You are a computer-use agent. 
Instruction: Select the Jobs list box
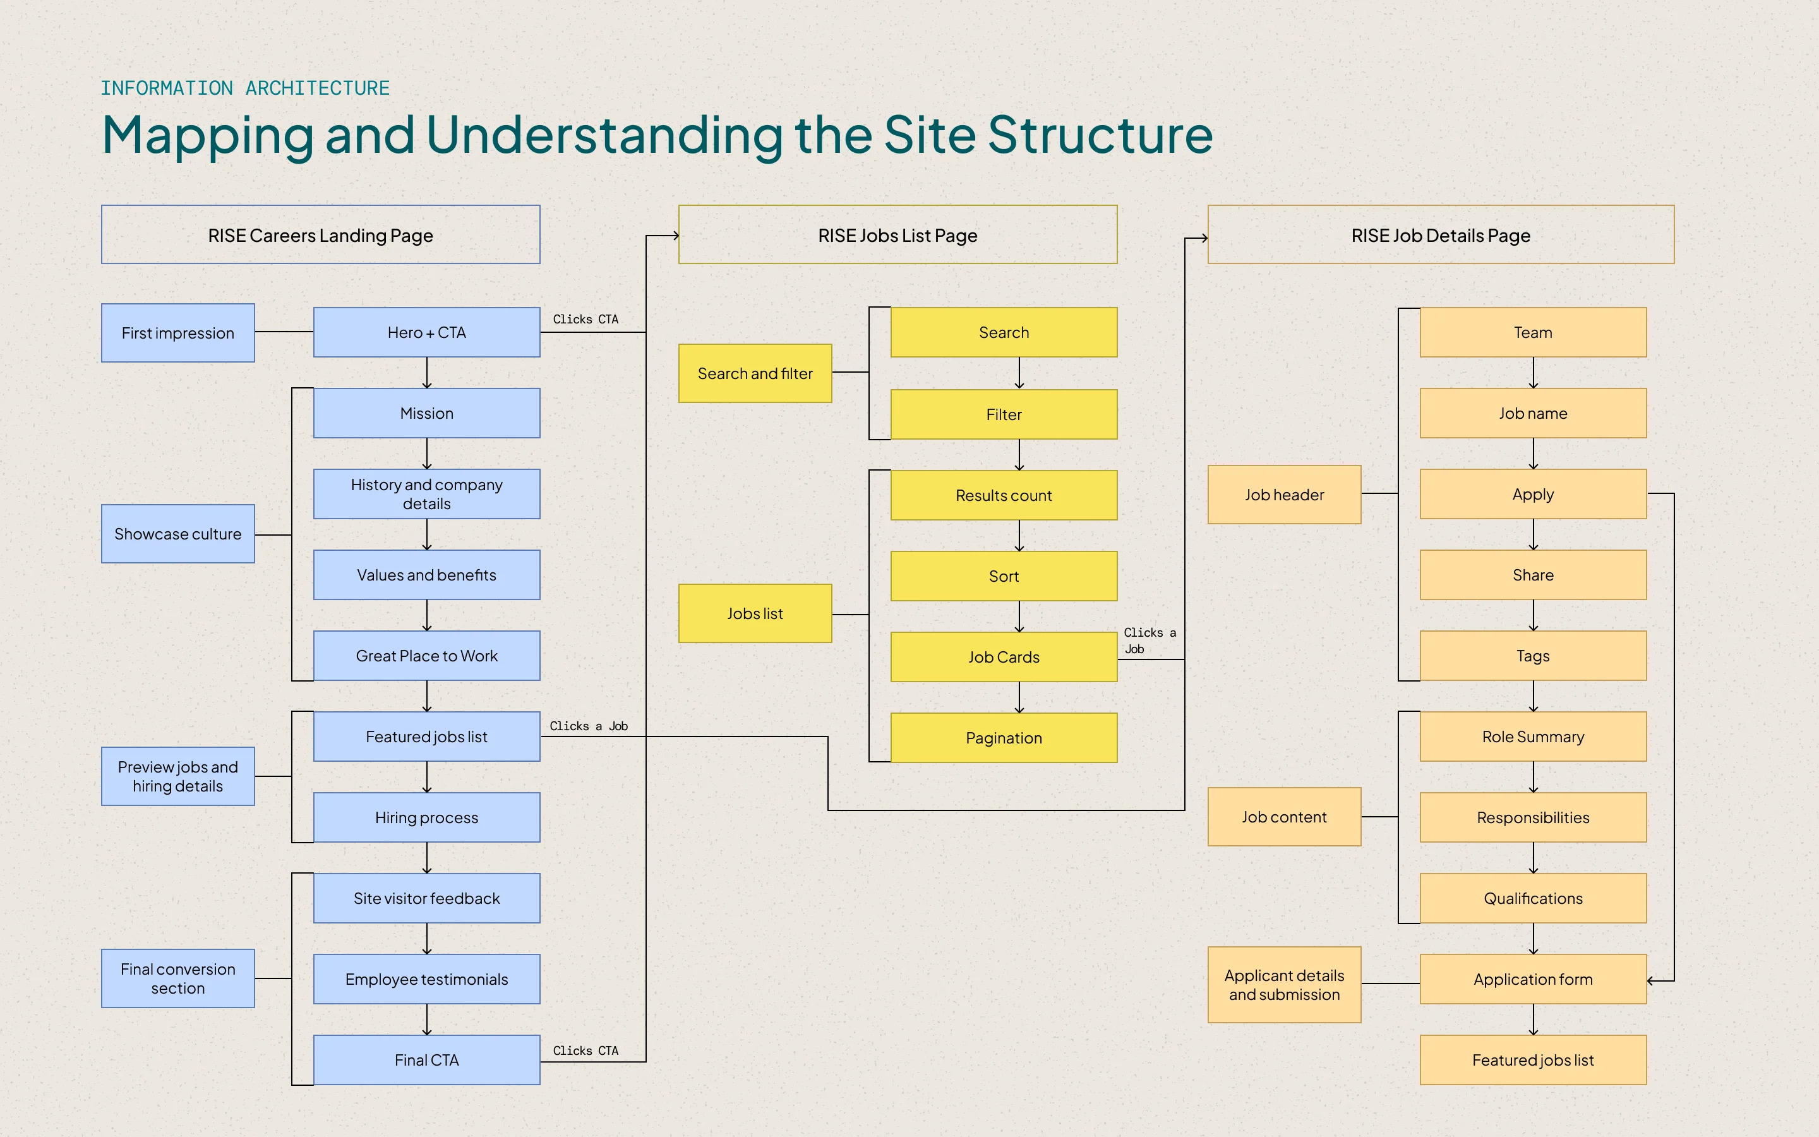click(x=755, y=613)
